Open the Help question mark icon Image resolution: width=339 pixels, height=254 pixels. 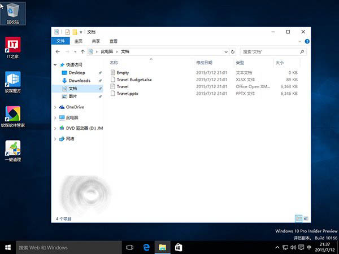(307, 41)
